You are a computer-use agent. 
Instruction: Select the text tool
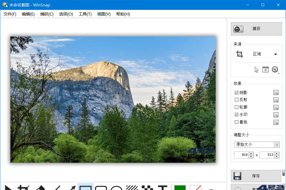pos(163,187)
